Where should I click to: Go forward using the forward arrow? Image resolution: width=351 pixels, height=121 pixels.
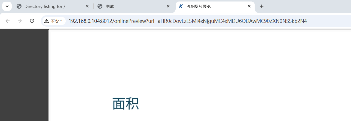(x=20, y=21)
